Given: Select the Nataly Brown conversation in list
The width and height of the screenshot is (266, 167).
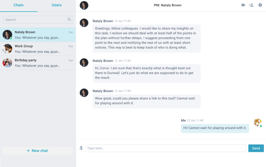Looking at the screenshot, I should (x=38, y=35).
